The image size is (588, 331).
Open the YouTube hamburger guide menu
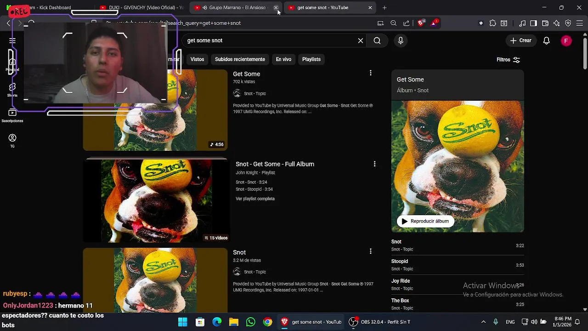click(x=12, y=41)
